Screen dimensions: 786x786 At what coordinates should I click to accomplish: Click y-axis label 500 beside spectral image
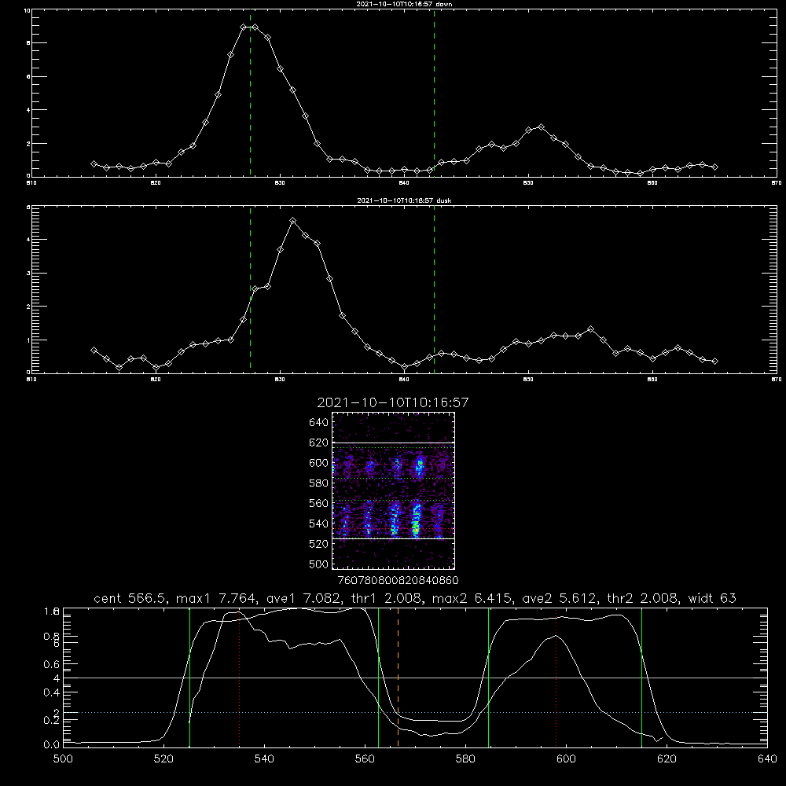point(319,564)
